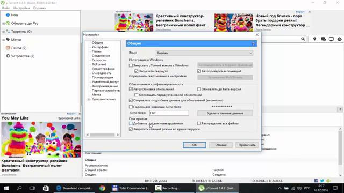
Task: Expand the Торренты (0) sidebar node
Action: (x=4, y=32)
